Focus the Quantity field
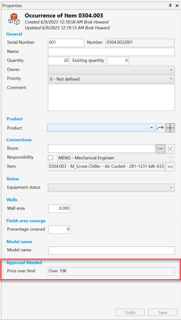This screenshot has width=181, height=320. coord(59,61)
